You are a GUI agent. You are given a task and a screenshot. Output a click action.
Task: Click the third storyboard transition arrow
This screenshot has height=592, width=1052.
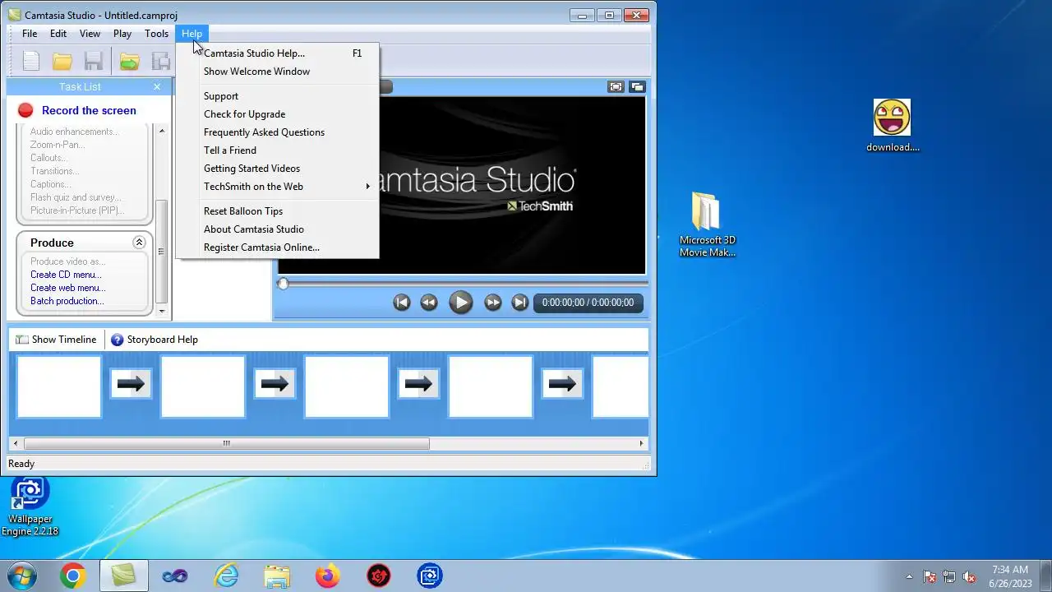click(x=418, y=383)
